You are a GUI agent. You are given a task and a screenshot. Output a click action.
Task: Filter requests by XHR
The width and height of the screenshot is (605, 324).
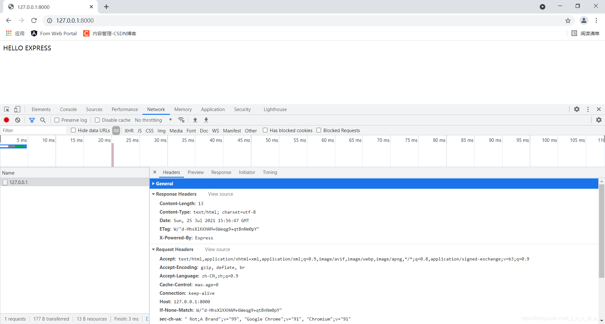coord(129,131)
